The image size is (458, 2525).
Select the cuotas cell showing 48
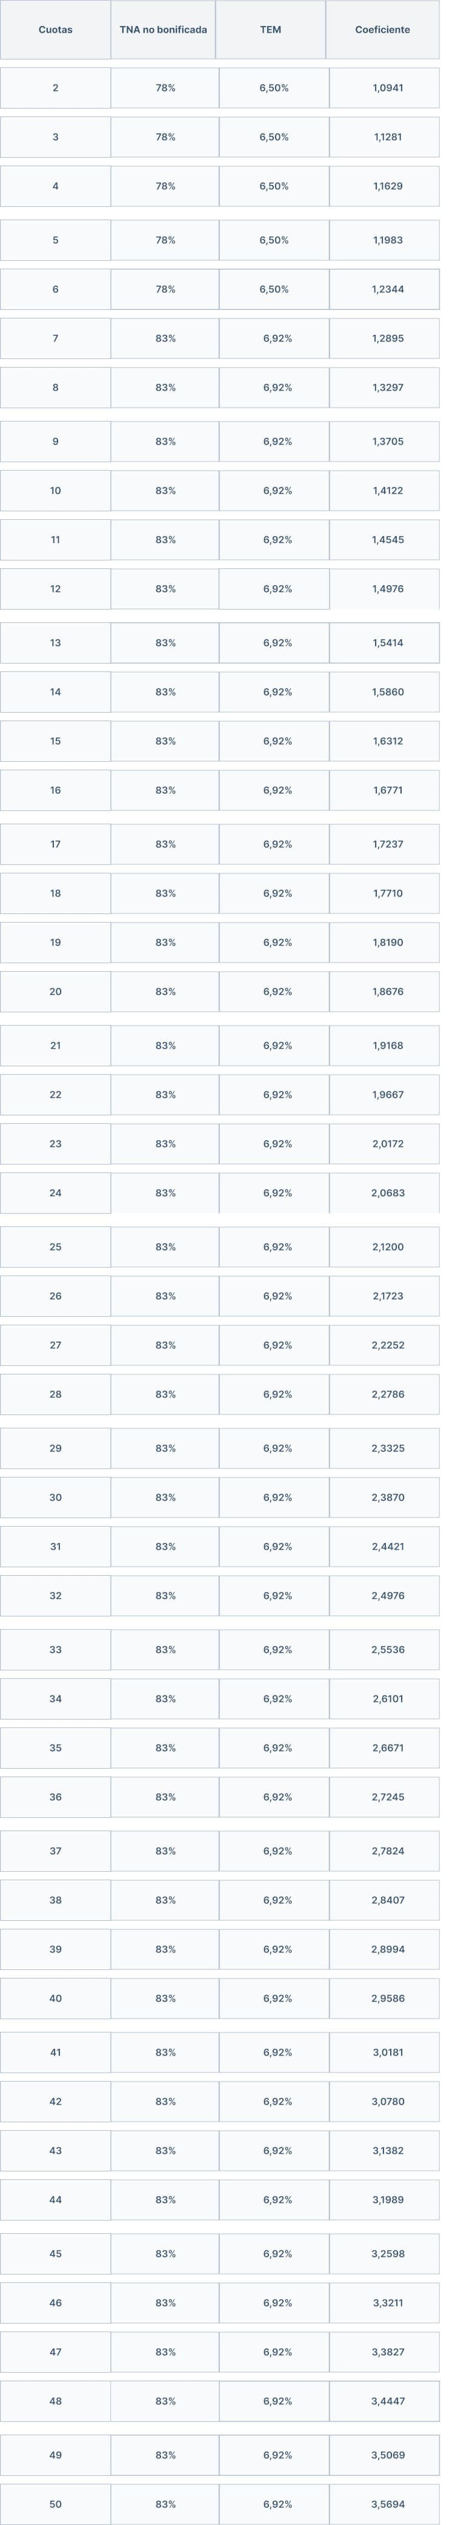tap(55, 2401)
